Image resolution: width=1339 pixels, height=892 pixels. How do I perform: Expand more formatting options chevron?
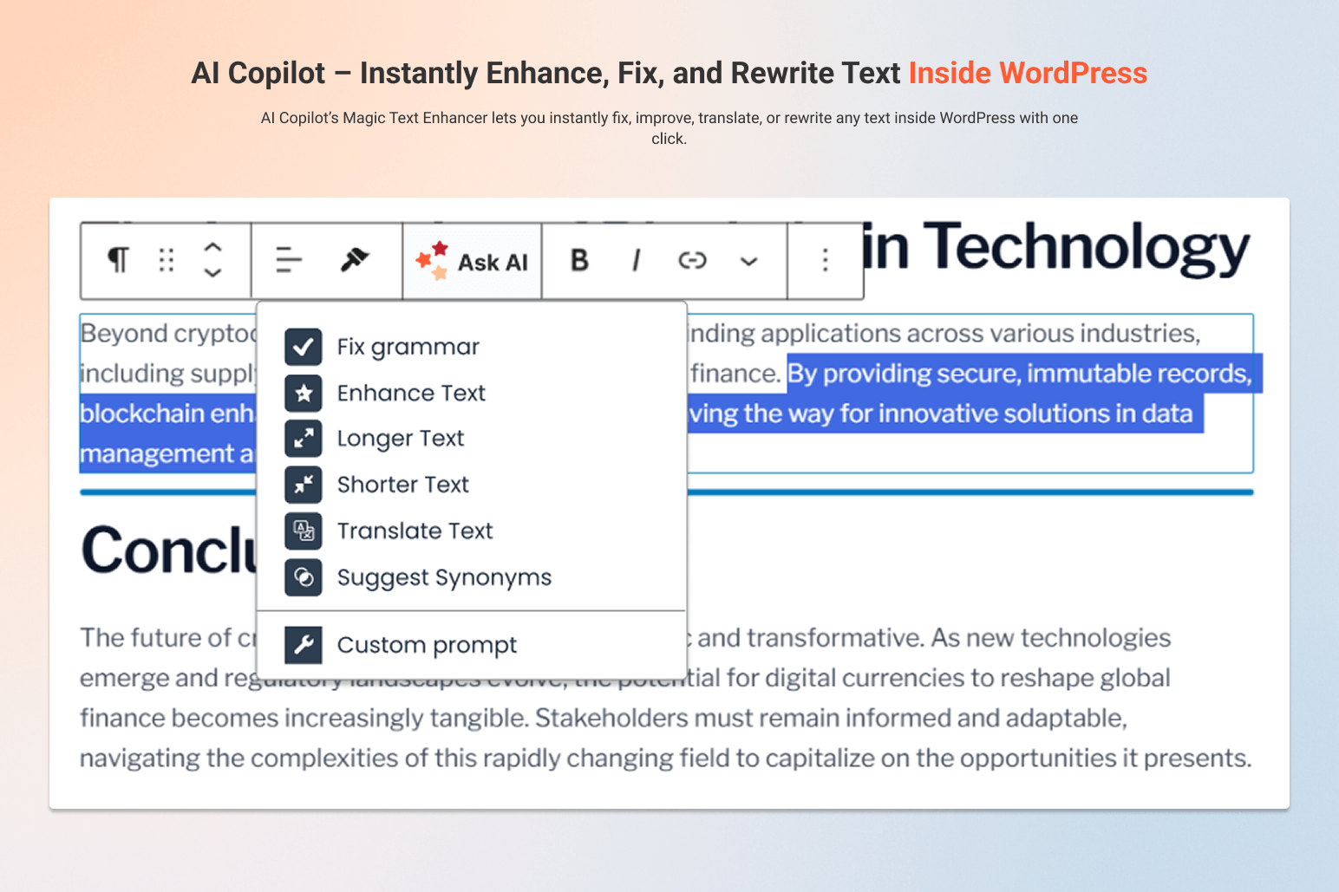coord(749,261)
